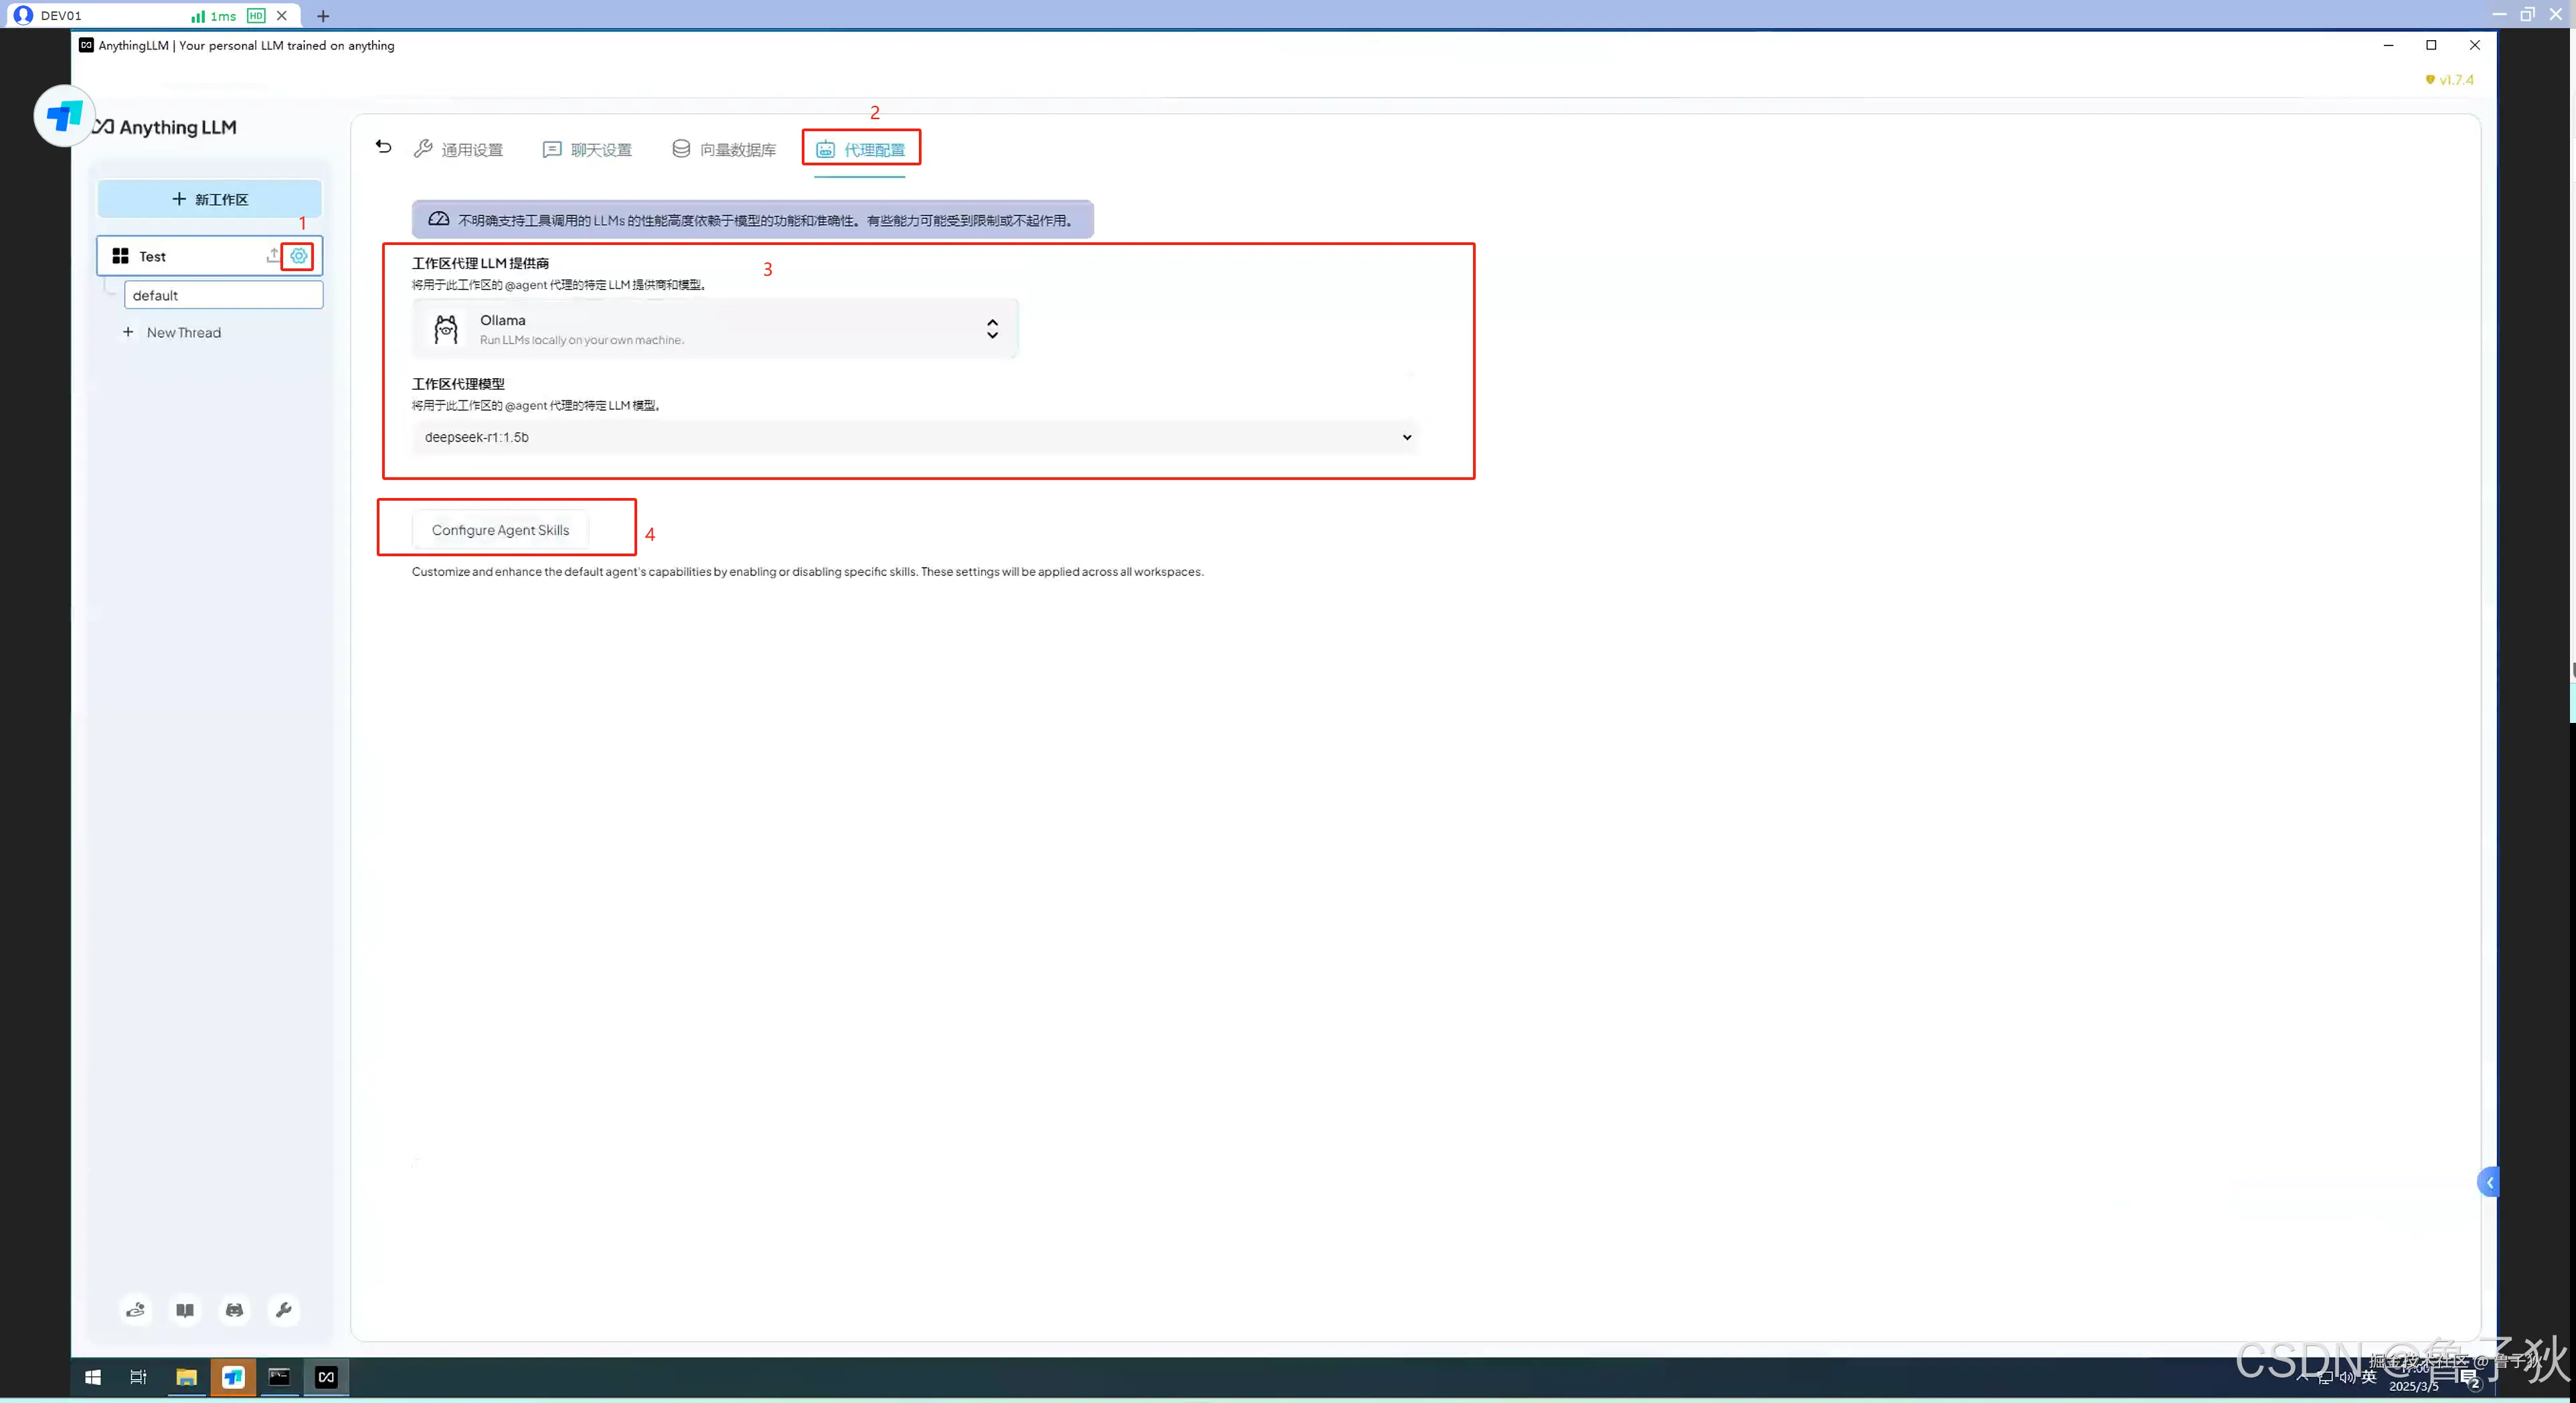Open Test workspace settings gear icon
Viewport: 2576px width, 1403px height.
298,256
